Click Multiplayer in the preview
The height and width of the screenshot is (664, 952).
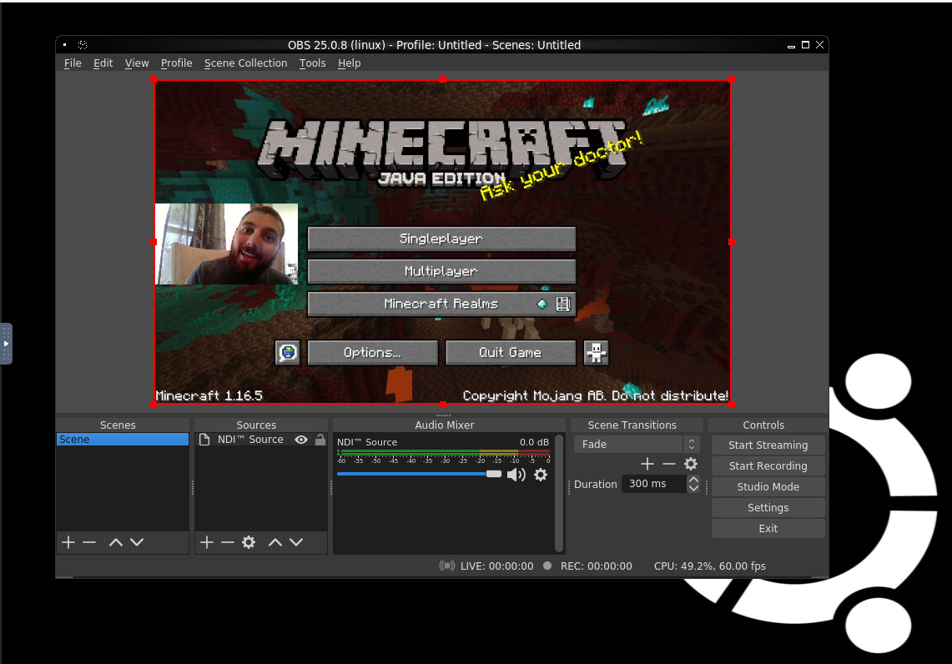pyautogui.click(x=441, y=271)
